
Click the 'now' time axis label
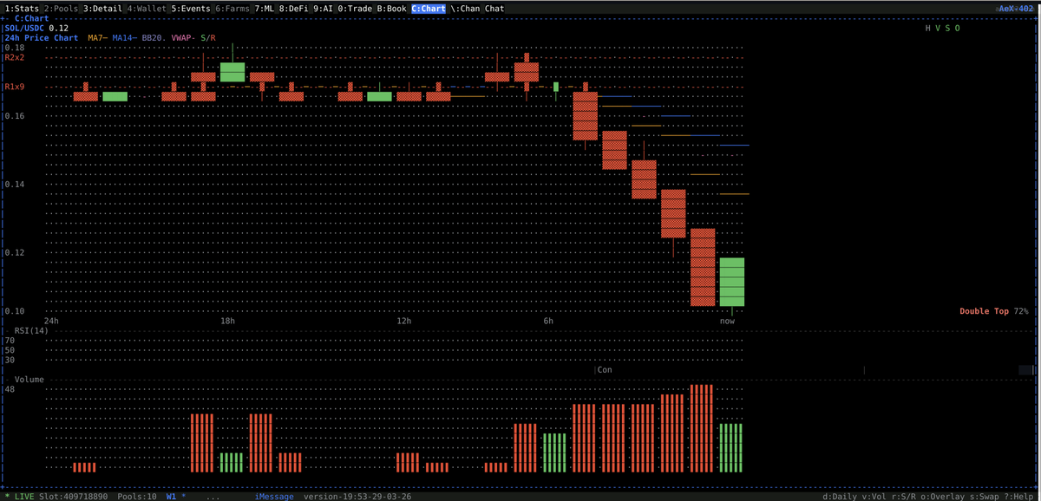[x=727, y=322]
